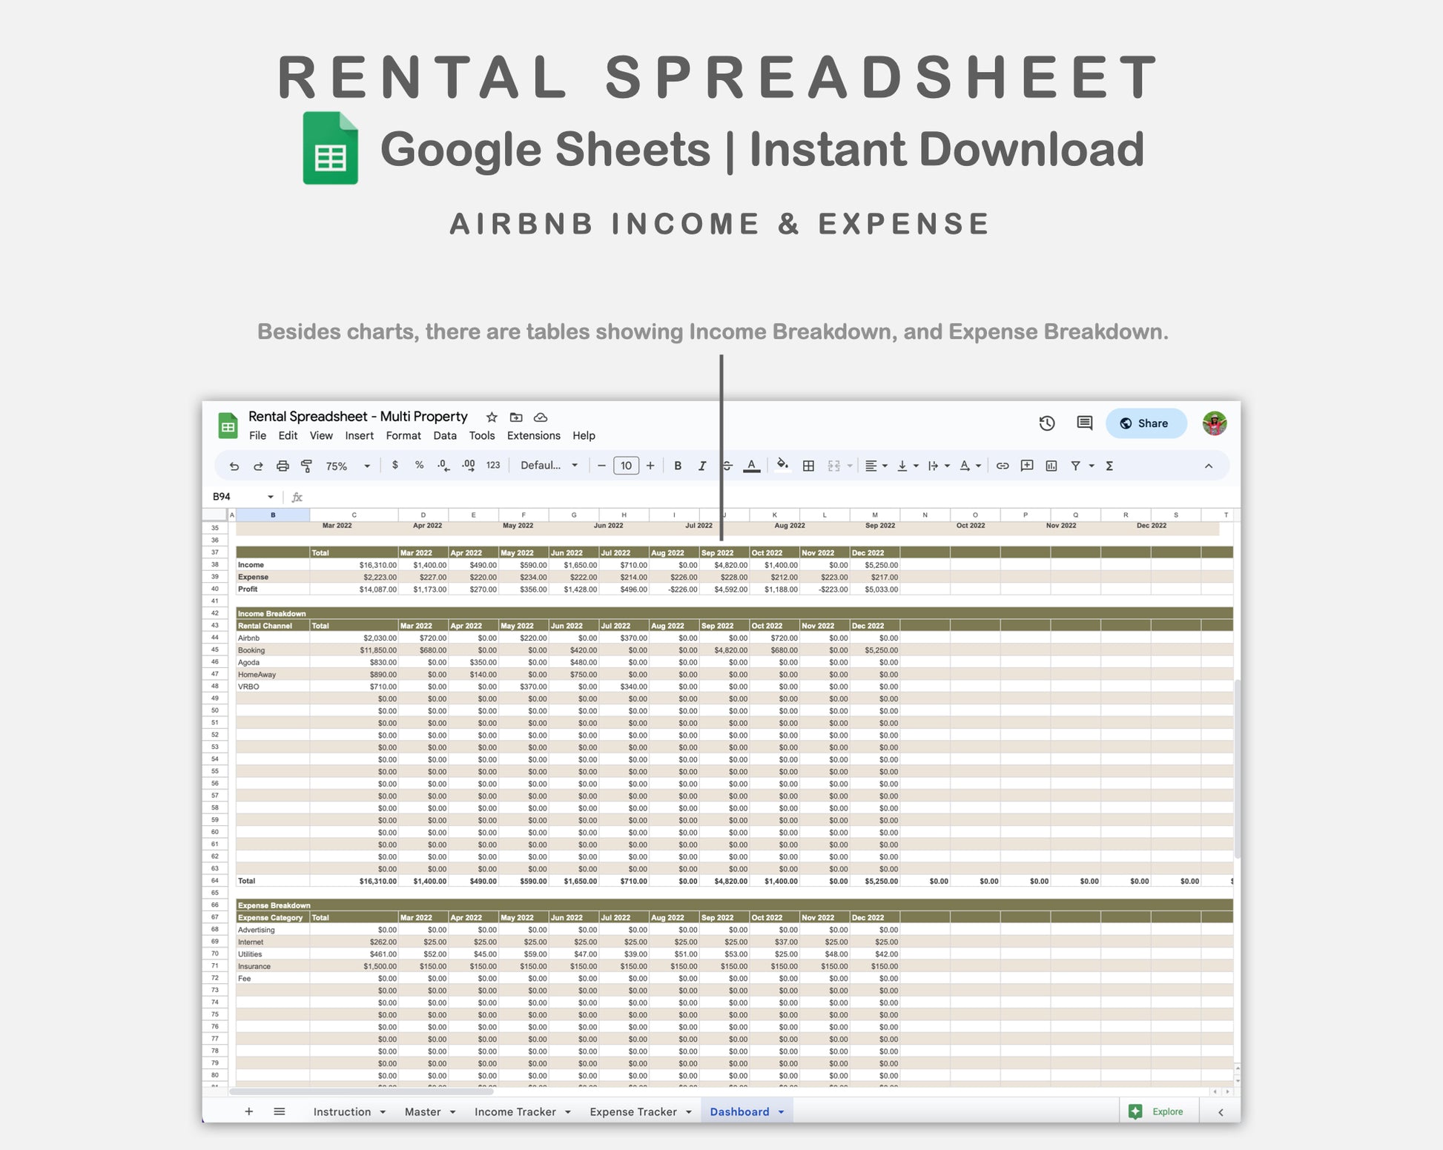Open the 75% zoom dropdown
This screenshot has width=1443, height=1150.
[347, 466]
